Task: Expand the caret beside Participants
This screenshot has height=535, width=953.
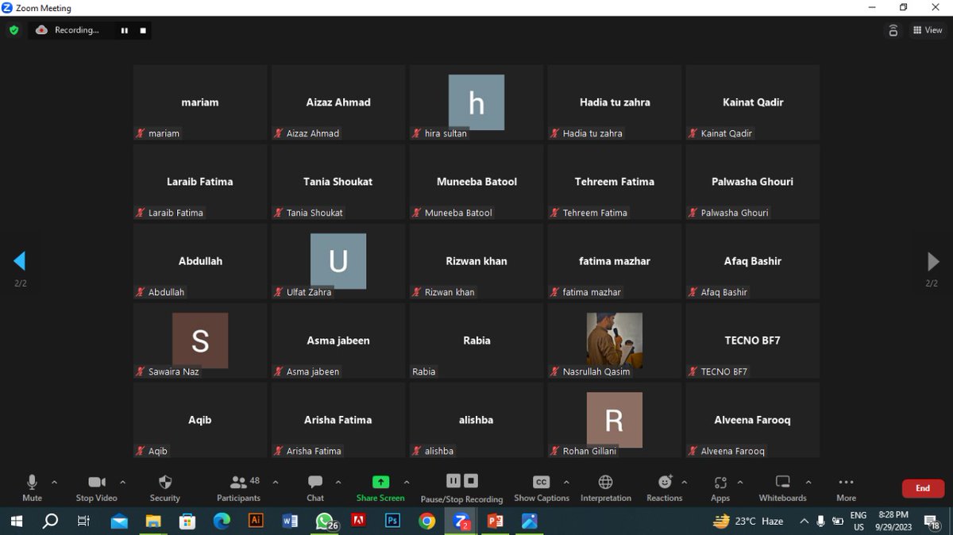Action: coord(275,482)
